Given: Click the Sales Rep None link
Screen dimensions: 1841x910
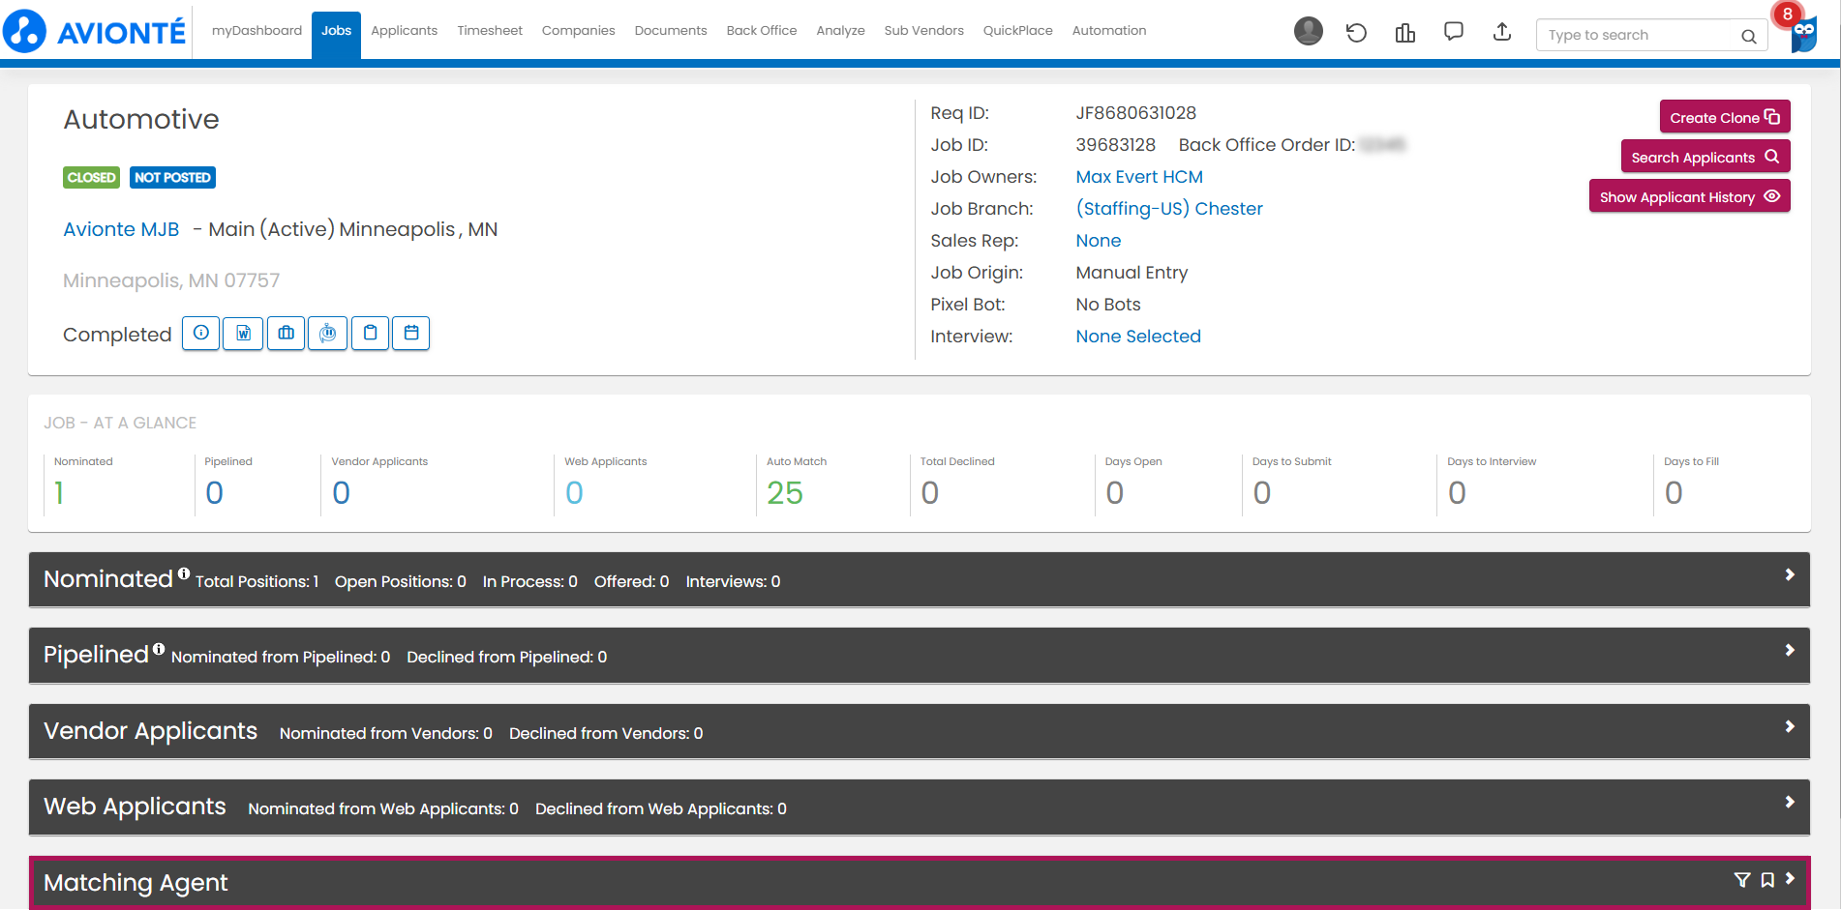Looking at the screenshot, I should coord(1099,241).
